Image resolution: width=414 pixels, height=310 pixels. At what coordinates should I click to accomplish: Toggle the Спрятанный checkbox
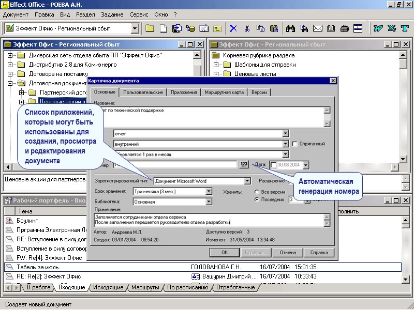[294, 144]
